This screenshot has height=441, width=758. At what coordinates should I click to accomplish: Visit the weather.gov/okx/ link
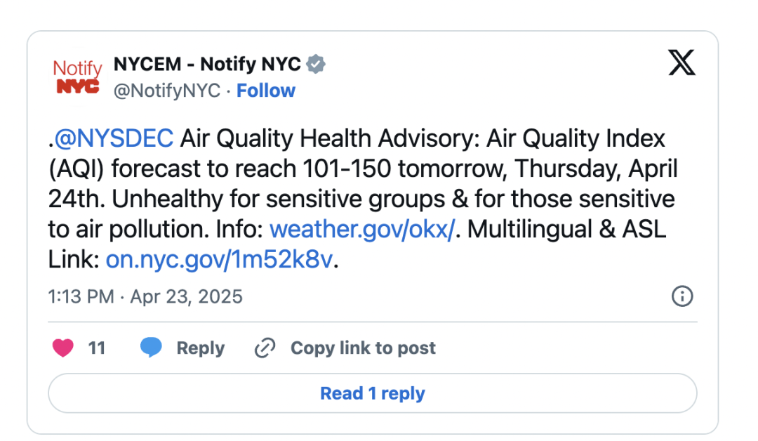point(362,229)
